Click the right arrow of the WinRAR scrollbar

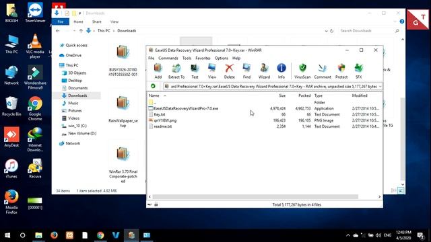(x=379, y=197)
